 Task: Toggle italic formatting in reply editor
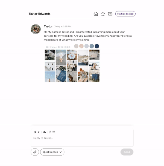pyautogui.click(x=39, y=132)
